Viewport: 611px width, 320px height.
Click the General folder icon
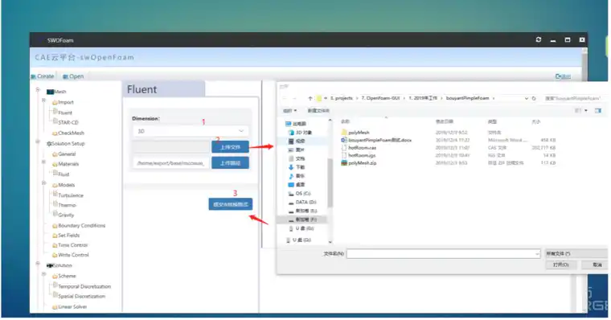pos(55,154)
